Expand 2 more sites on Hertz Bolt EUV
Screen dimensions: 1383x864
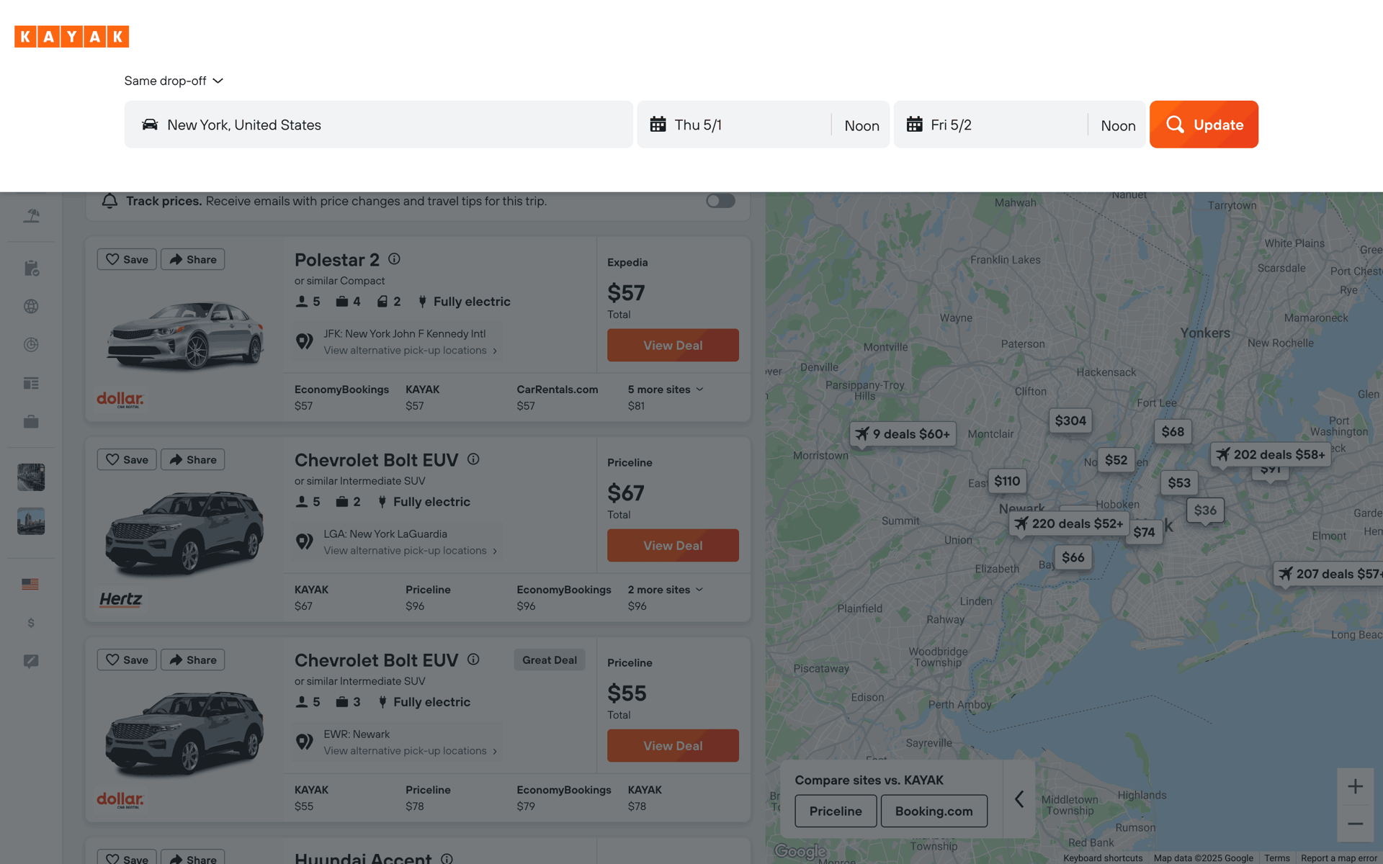click(665, 590)
